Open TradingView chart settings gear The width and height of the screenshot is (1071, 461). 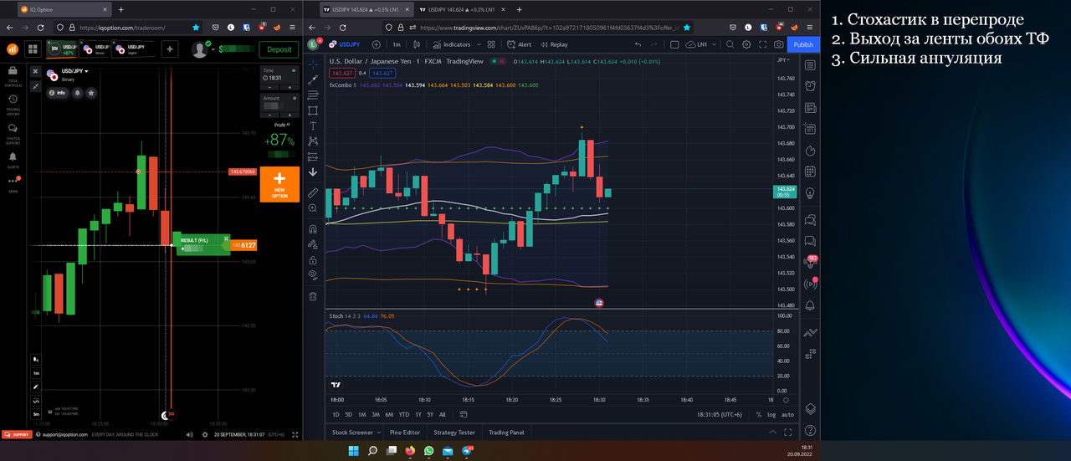[x=746, y=44]
